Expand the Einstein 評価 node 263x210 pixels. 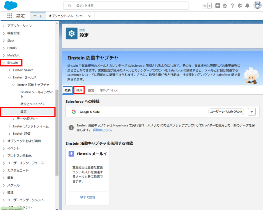click(10, 134)
